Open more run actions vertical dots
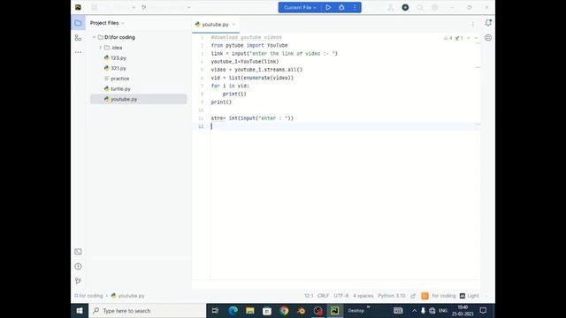Image resolution: width=566 pixels, height=318 pixels. tap(355, 7)
